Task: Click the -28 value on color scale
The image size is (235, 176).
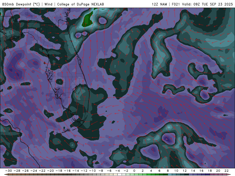Action: tap(17, 171)
